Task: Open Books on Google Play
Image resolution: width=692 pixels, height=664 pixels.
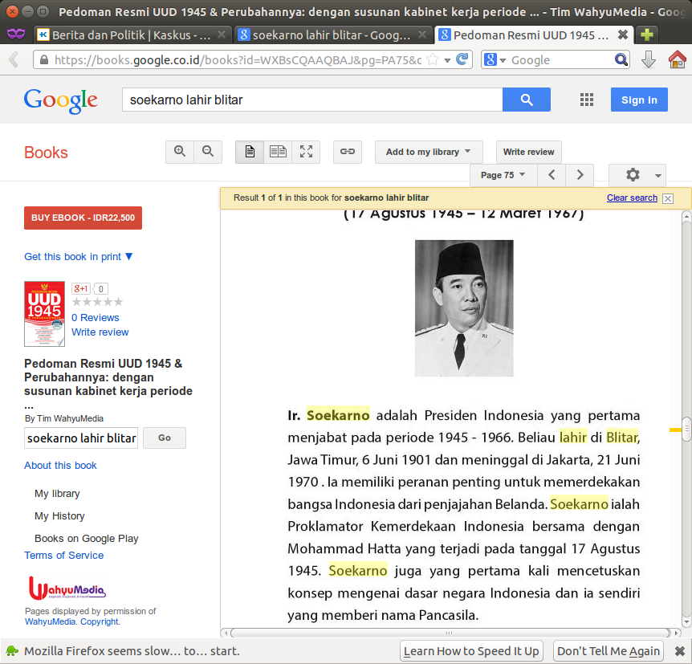Action: coord(87,539)
